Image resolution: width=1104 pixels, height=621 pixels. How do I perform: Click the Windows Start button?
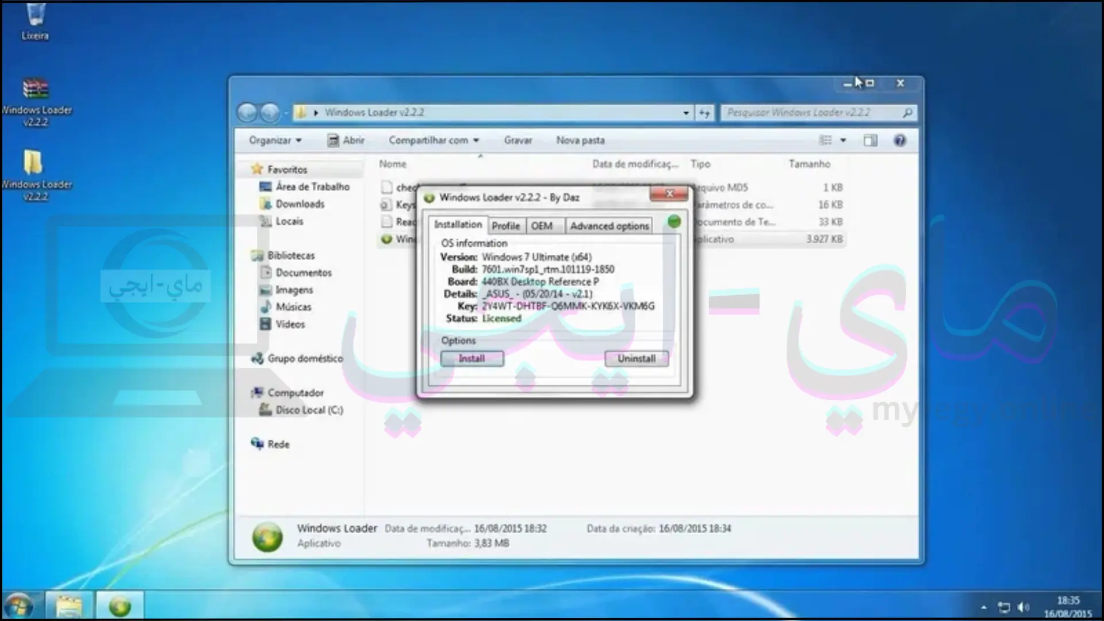[x=18, y=606]
